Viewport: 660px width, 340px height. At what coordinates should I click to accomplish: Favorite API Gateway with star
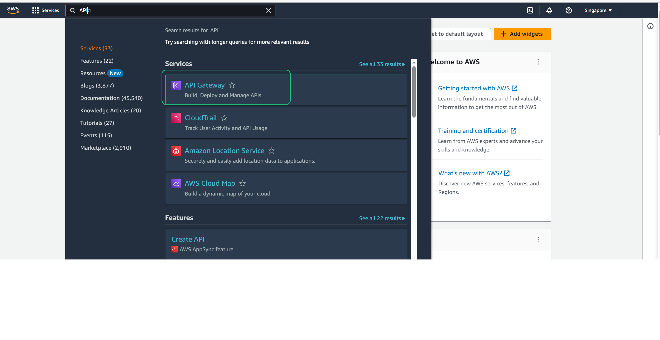232,85
